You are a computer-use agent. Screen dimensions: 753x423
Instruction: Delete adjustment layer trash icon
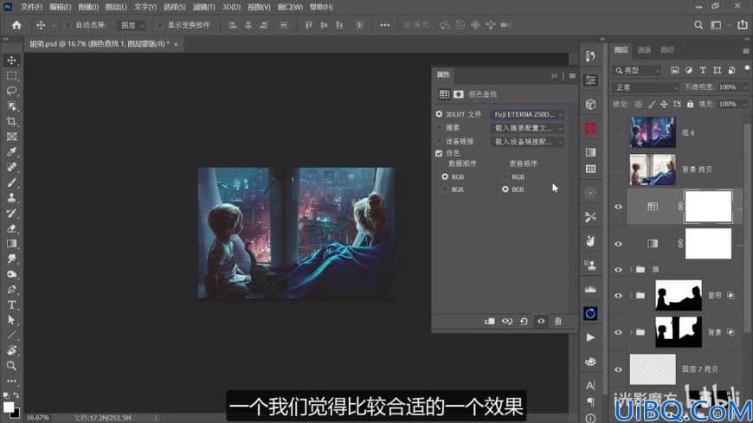coord(558,321)
